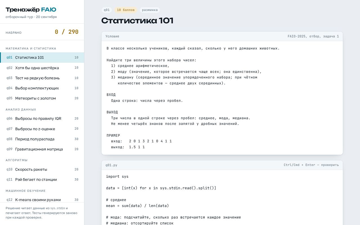Viewport: 360px width, 225px height.
Task: Click the отборочный тур · 20 сентября subtitle
Action: (x=31, y=17)
